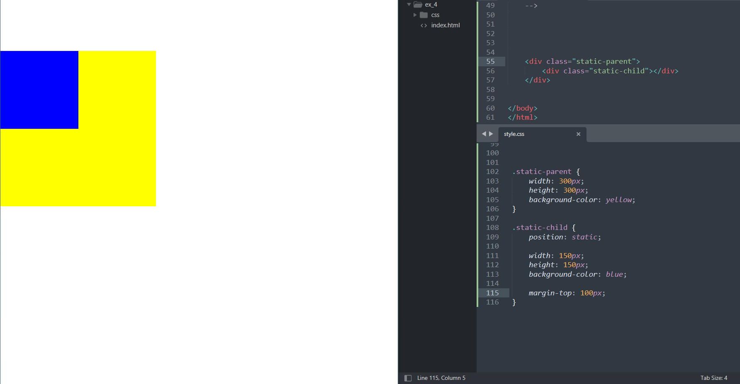Click line number 55 in index.html gutter
Image resolution: width=740 pixels, height=384 pixels.
point(490,61)
